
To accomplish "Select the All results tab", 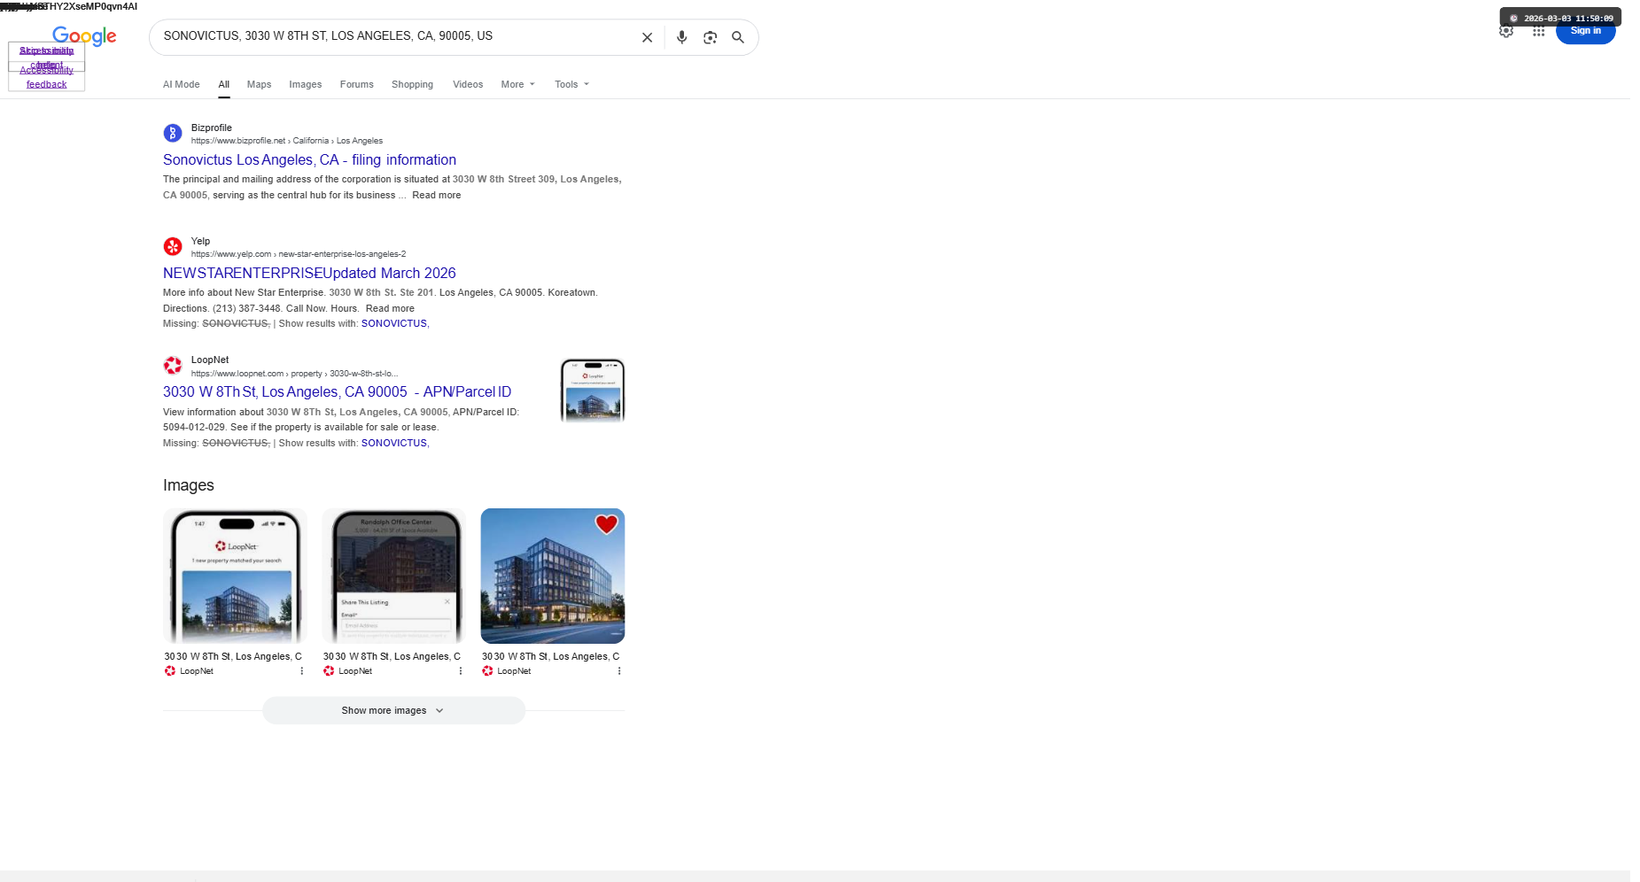I will [224, 85].
